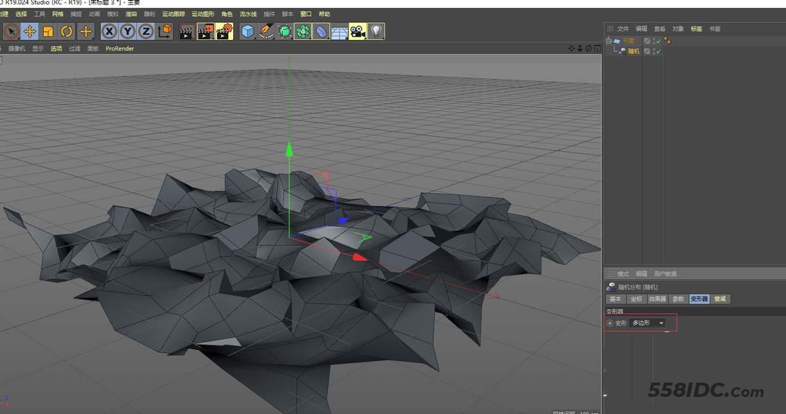Toggle Y axis lock
786x414 pixels.
point(128,31)
